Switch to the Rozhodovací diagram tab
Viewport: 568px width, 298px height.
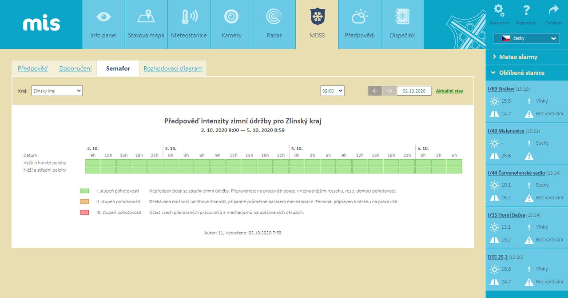point(173,68)
